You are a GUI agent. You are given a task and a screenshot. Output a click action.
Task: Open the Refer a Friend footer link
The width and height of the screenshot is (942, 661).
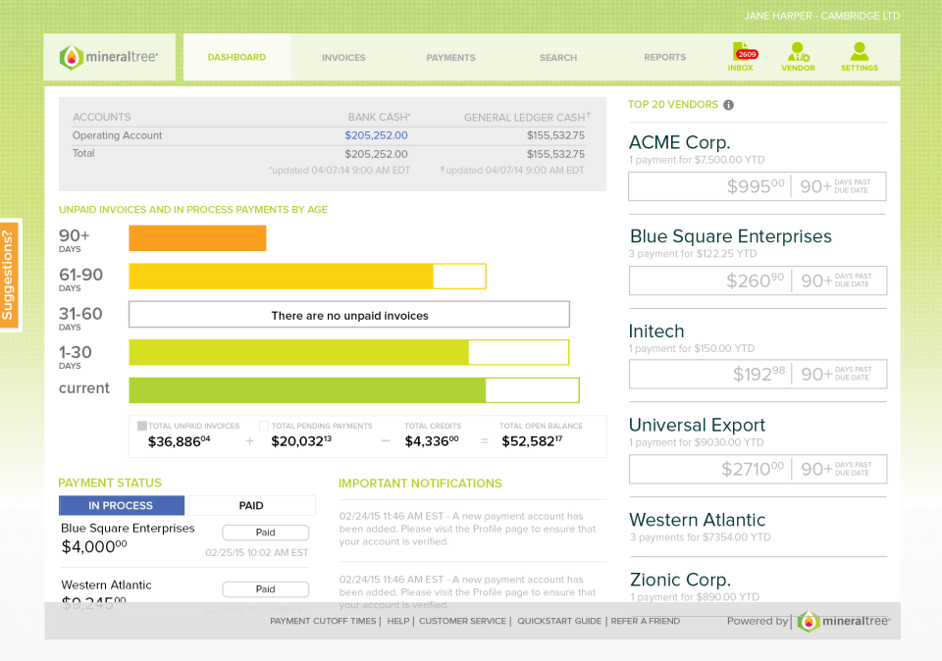(646, 622)
